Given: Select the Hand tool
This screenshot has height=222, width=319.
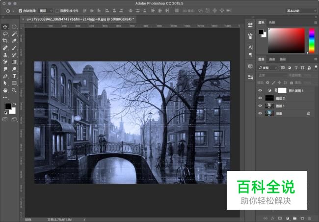Looking at the screenshot, I should click(5, 90).
